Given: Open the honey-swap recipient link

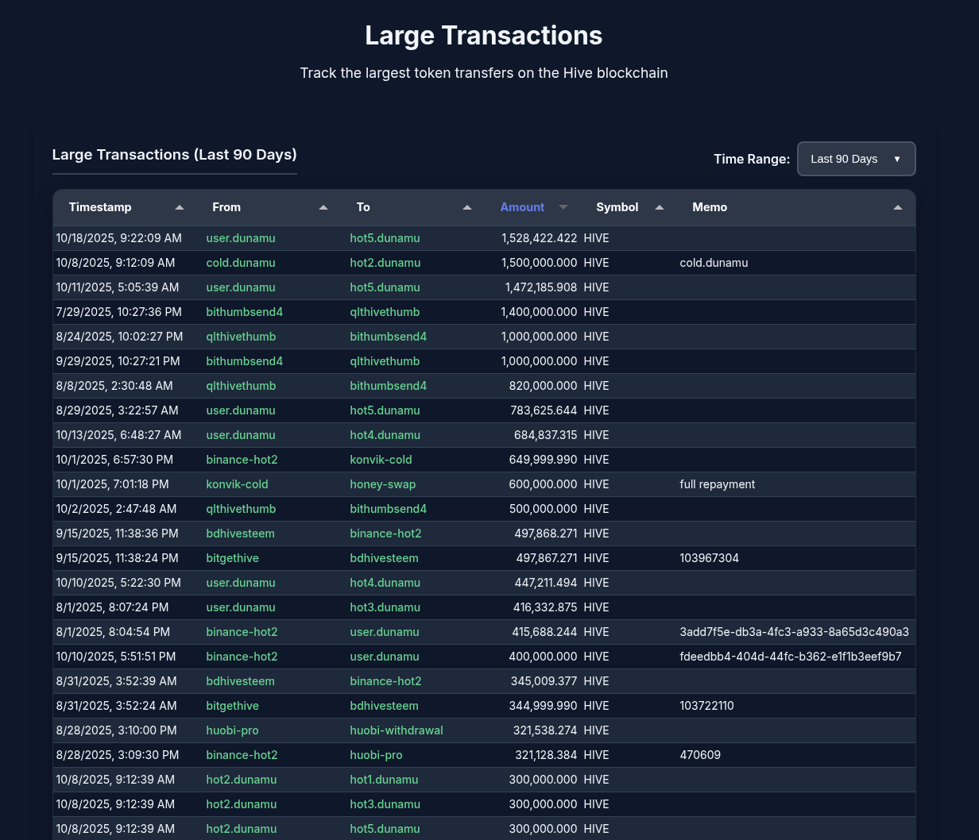Looking at the screenshot, I should click(x=383, y=484).
